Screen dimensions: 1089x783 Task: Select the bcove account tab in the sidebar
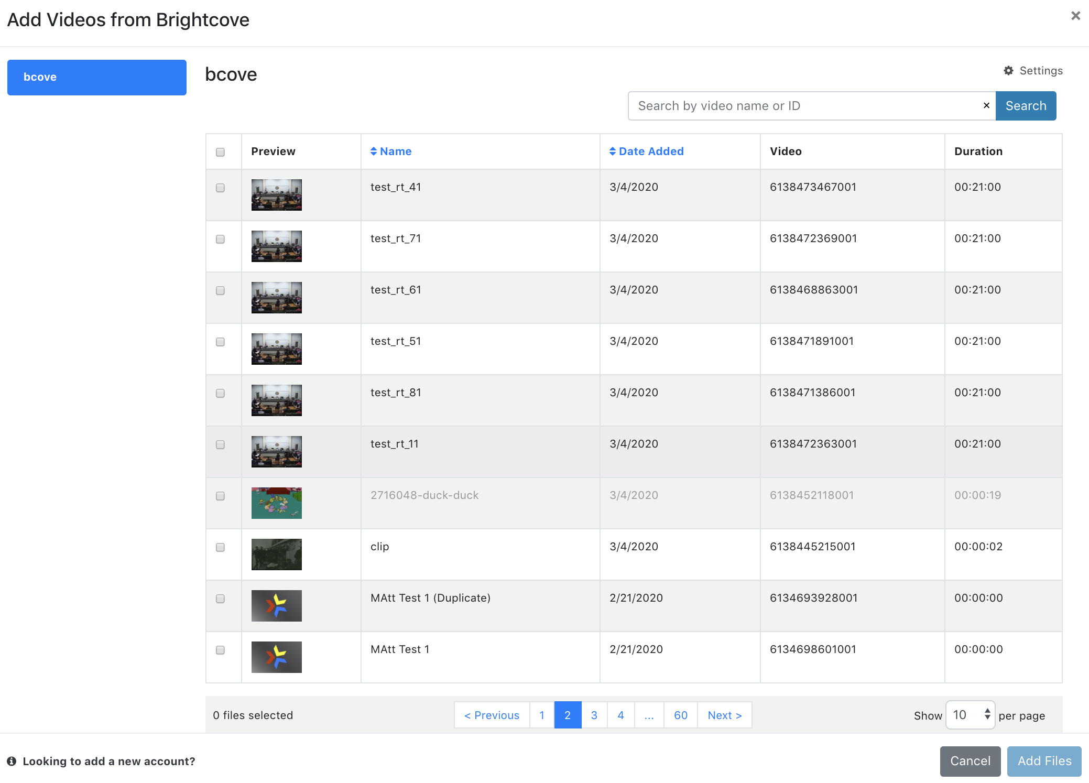(97, 77)
